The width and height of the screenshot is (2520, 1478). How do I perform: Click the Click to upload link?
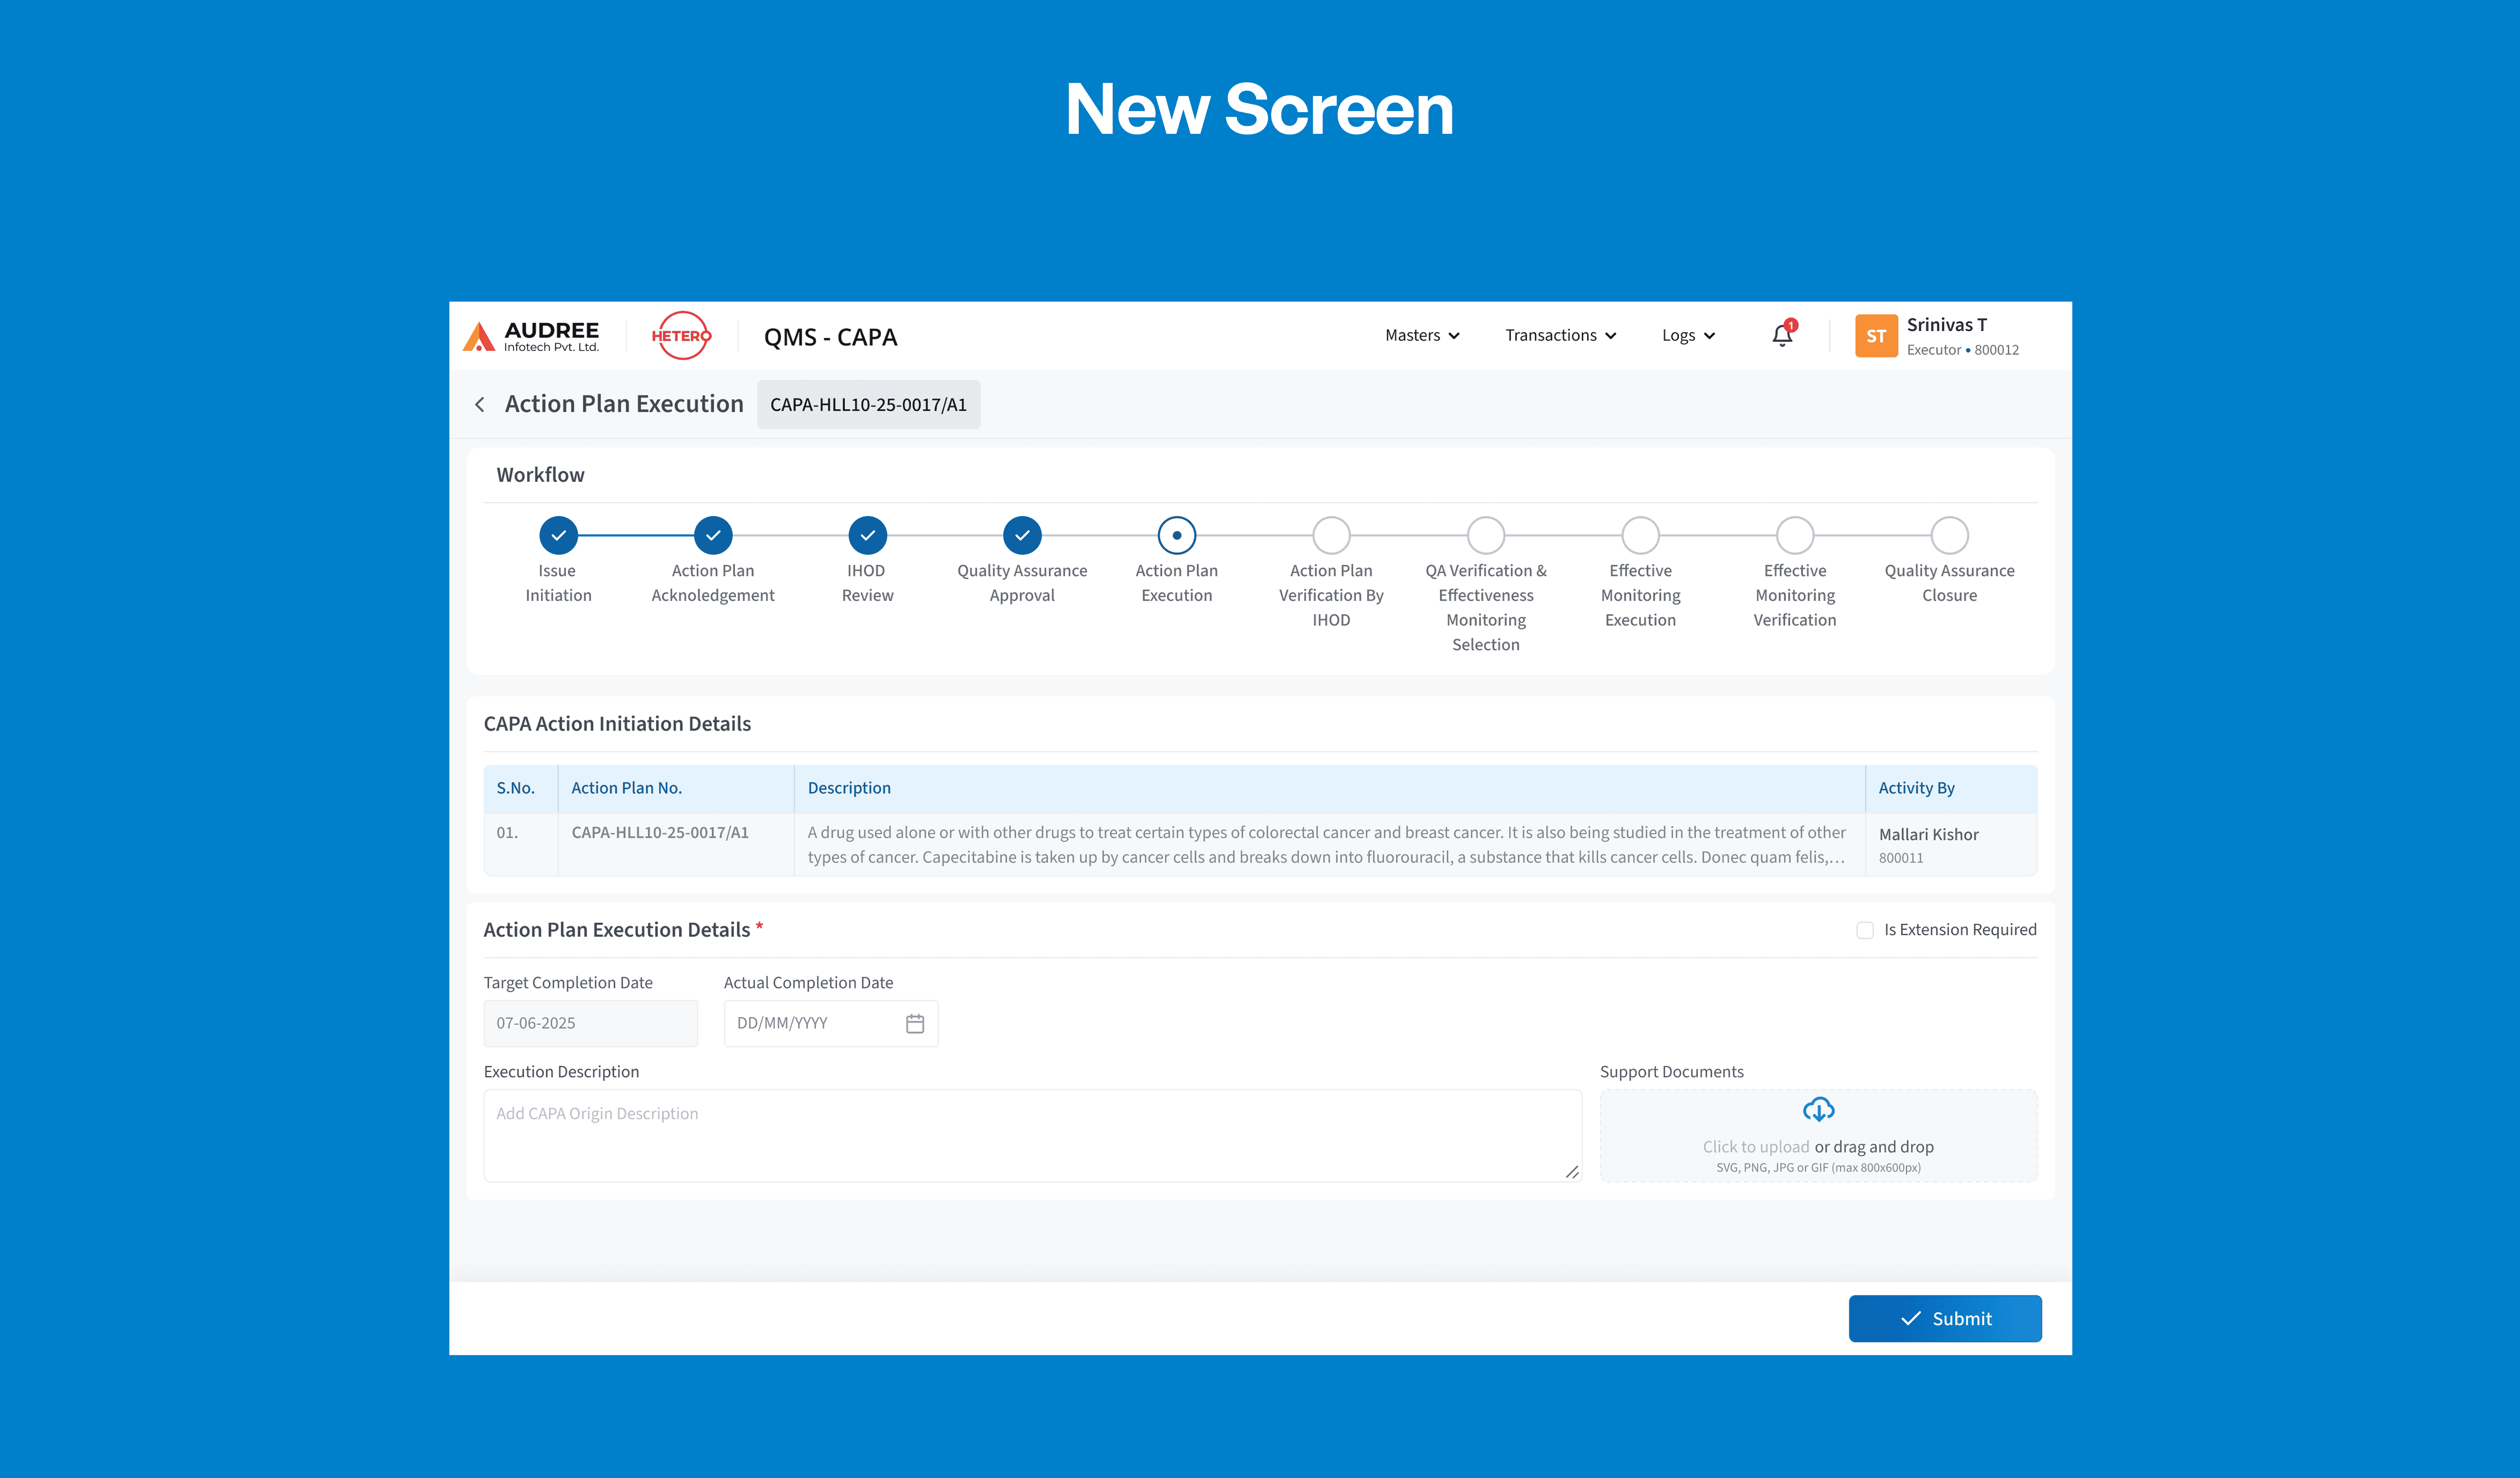pyautogui.click(x=1756, y=1146)
